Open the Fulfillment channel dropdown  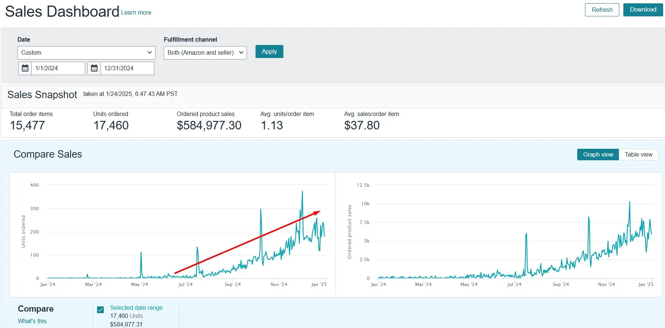205,53
